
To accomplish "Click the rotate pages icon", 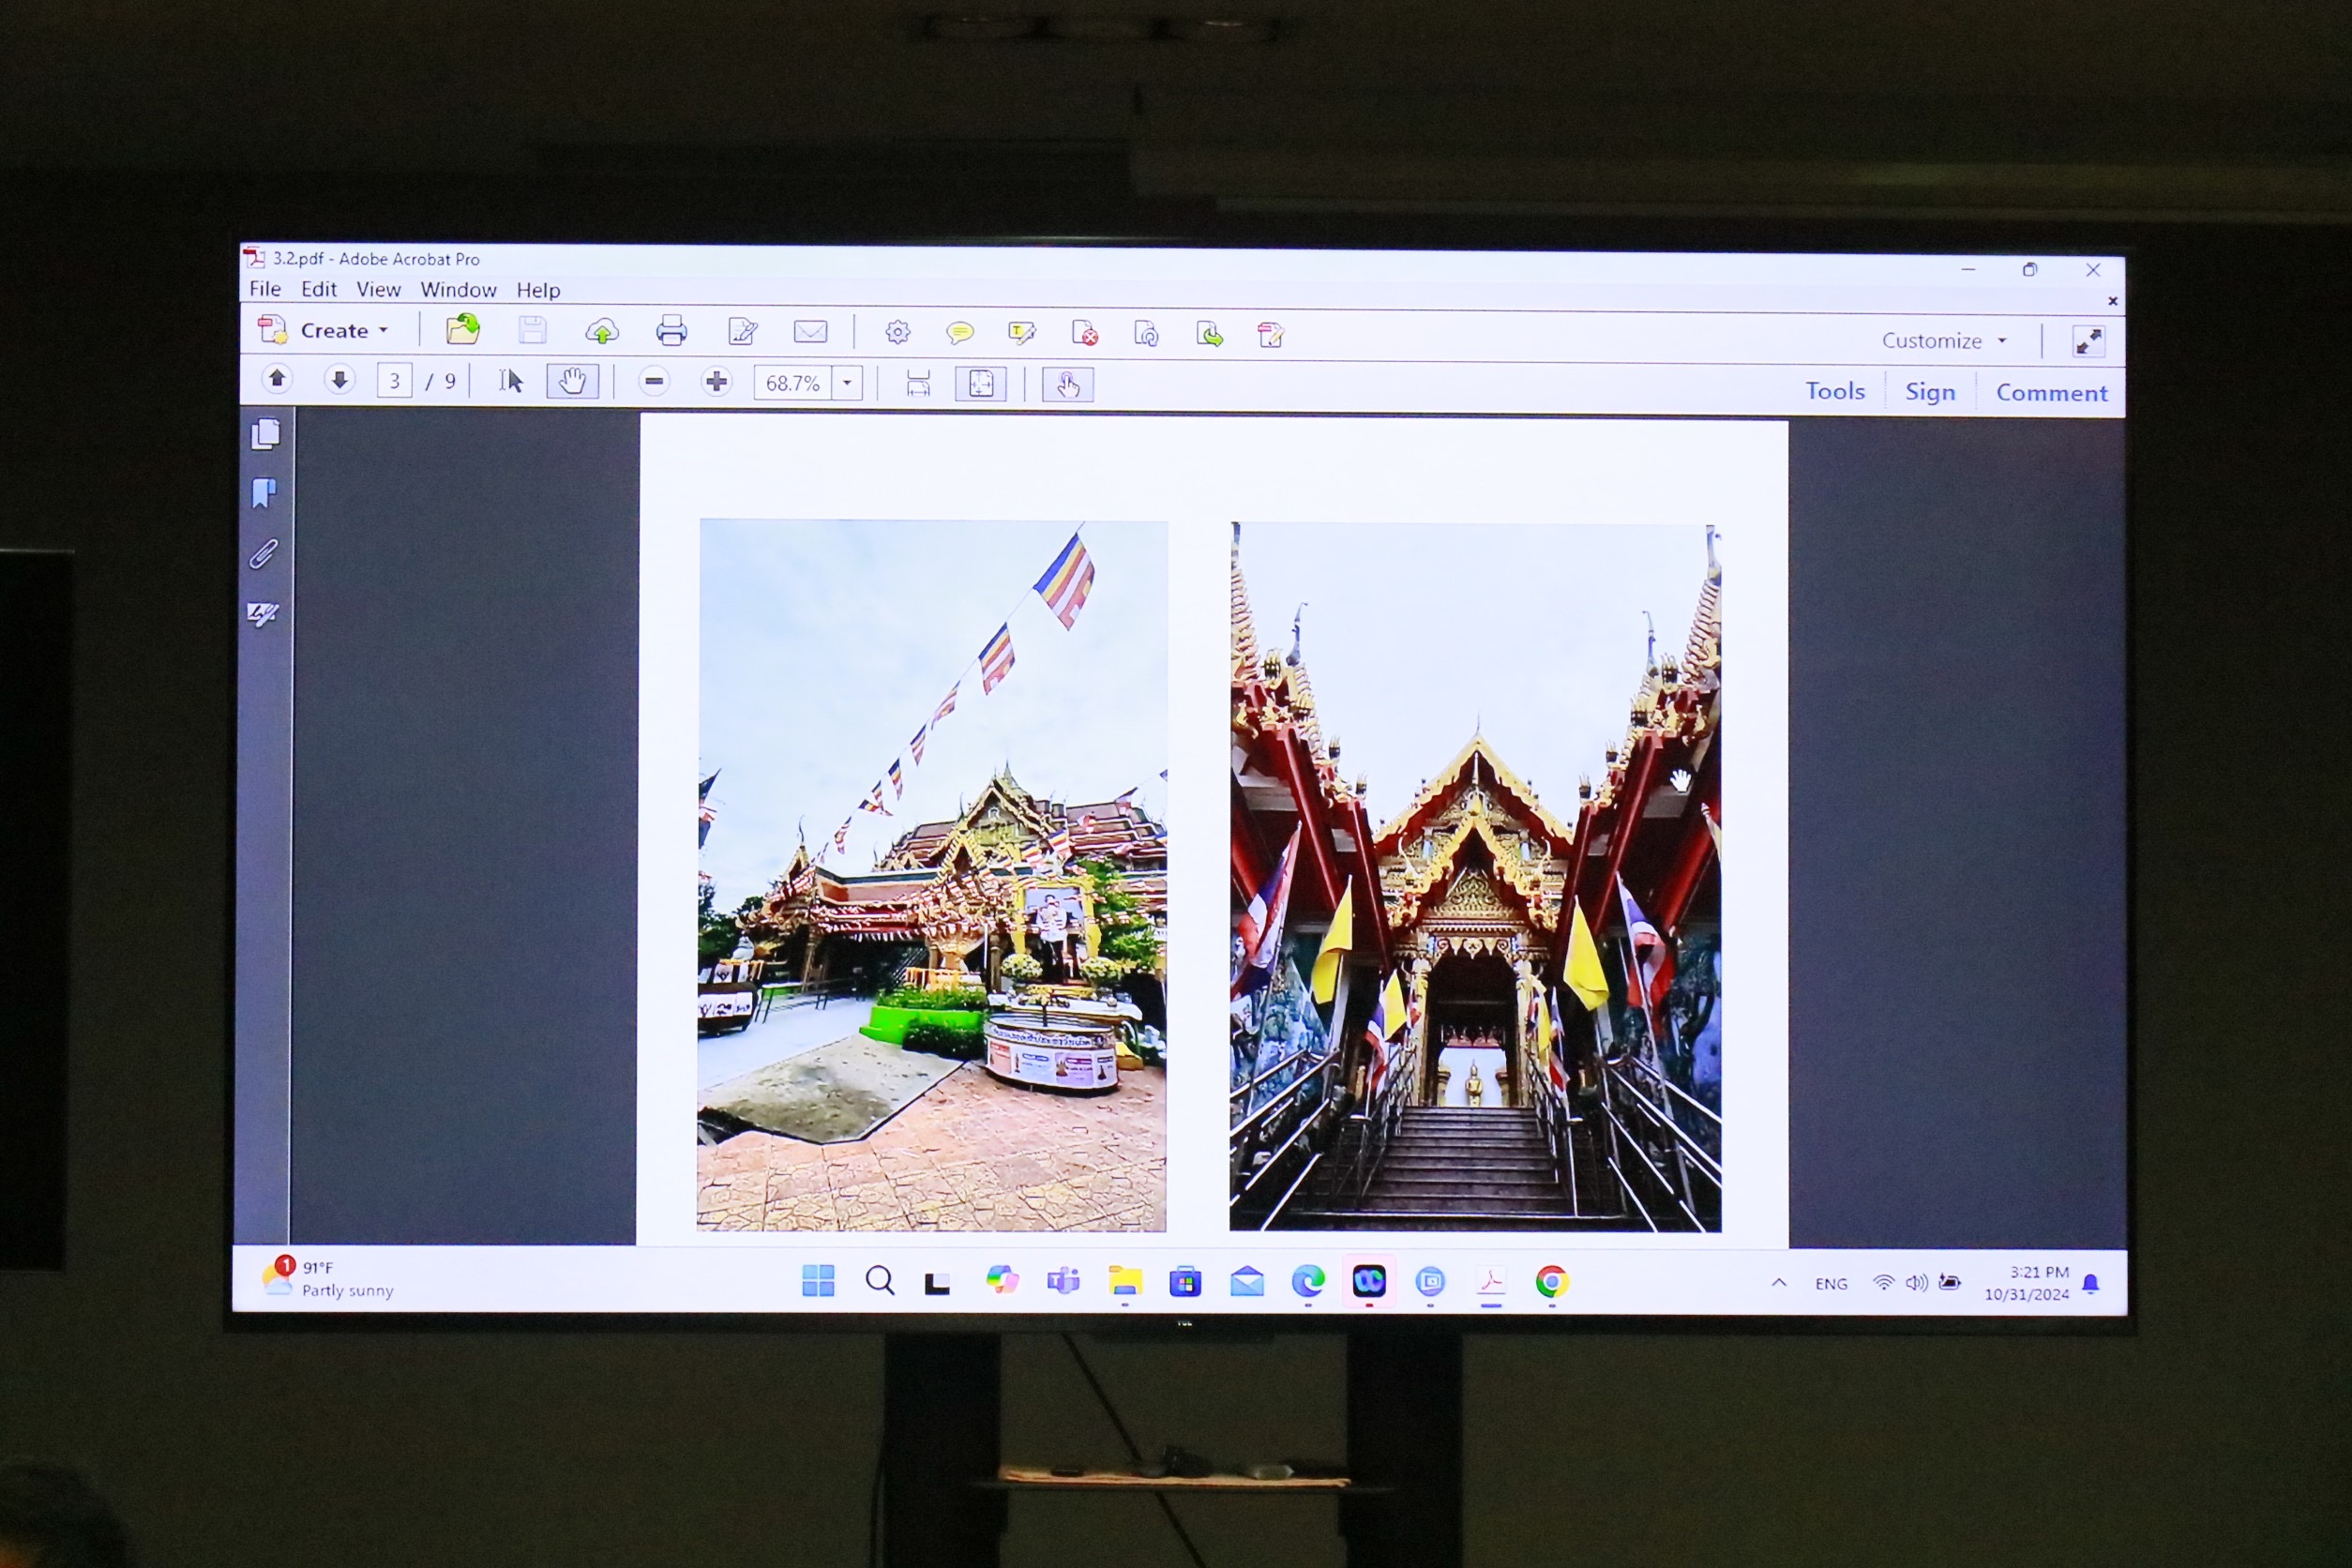I will pos(1146,334).
